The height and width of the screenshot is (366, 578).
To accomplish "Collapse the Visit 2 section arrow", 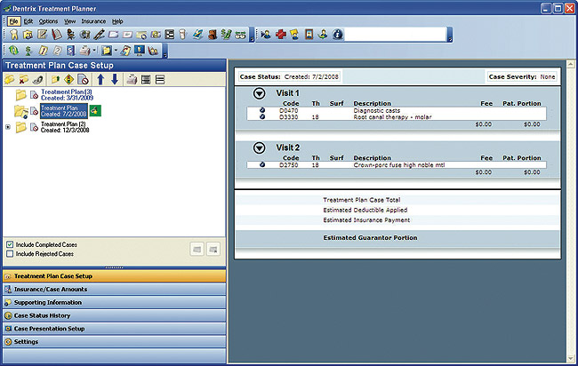I will 260,147.
